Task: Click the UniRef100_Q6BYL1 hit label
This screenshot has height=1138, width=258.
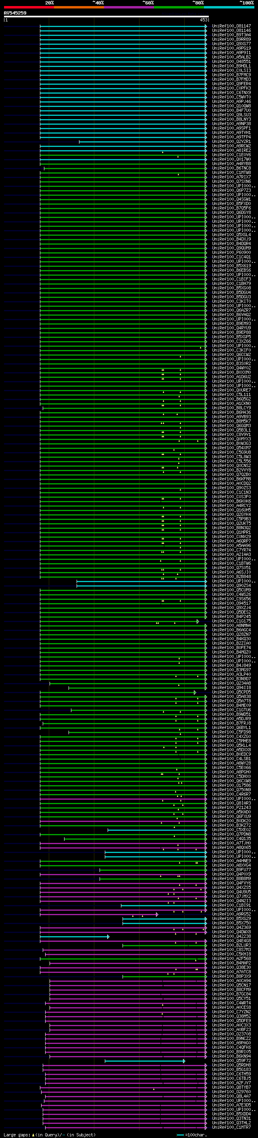Action: click(x=231, y=727)
